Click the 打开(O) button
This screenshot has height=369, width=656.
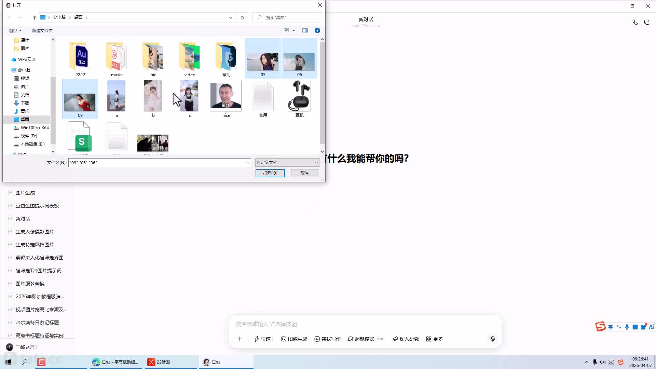[x=270, y=173]
